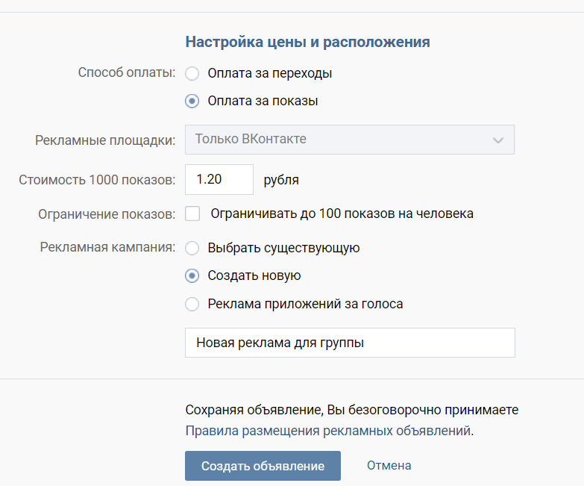Click the Оплата за переходы label text

270,73
